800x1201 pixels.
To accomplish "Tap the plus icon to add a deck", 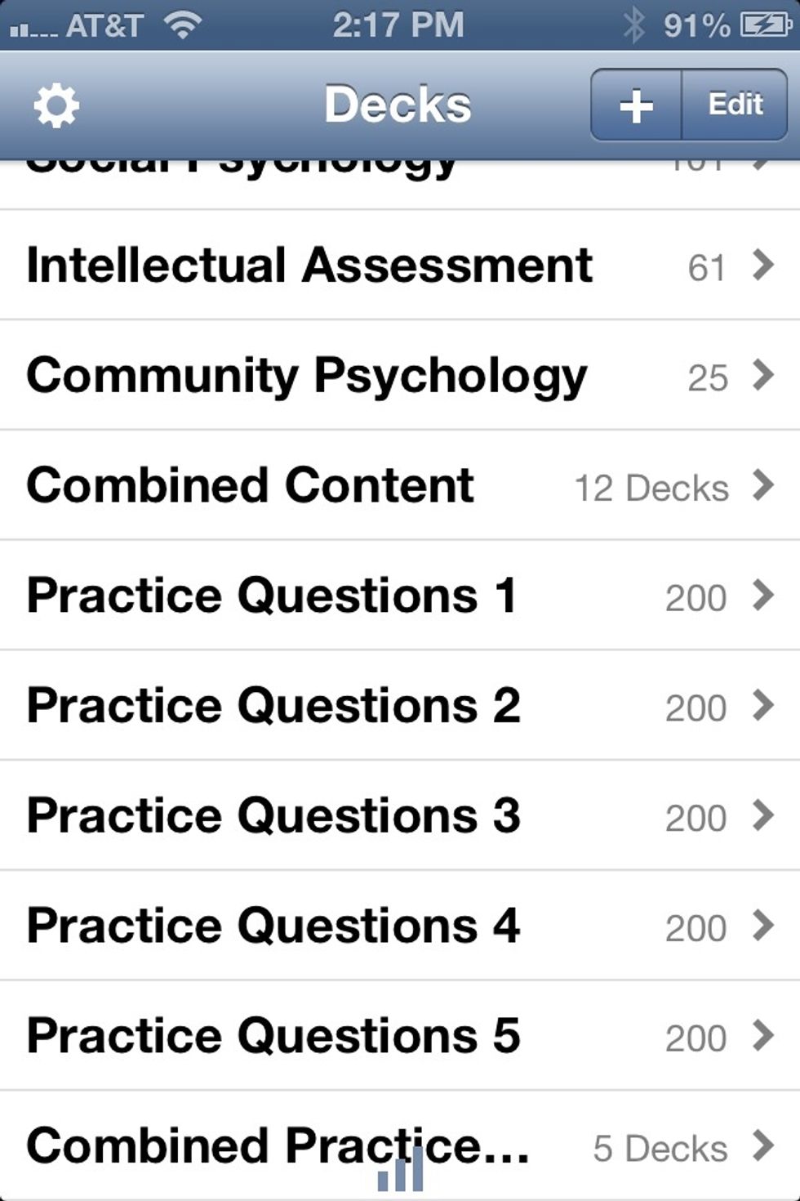I will [635, 104].
